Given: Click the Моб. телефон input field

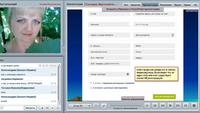Looking at the screenshot, I should point(109,64).
